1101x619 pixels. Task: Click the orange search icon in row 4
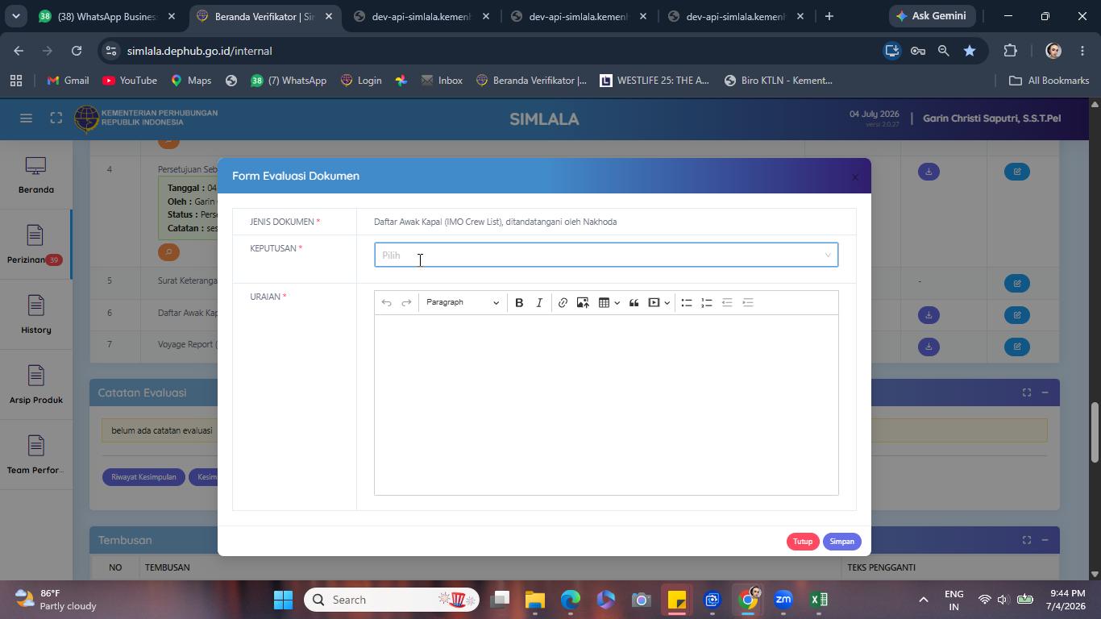point(168,252)
